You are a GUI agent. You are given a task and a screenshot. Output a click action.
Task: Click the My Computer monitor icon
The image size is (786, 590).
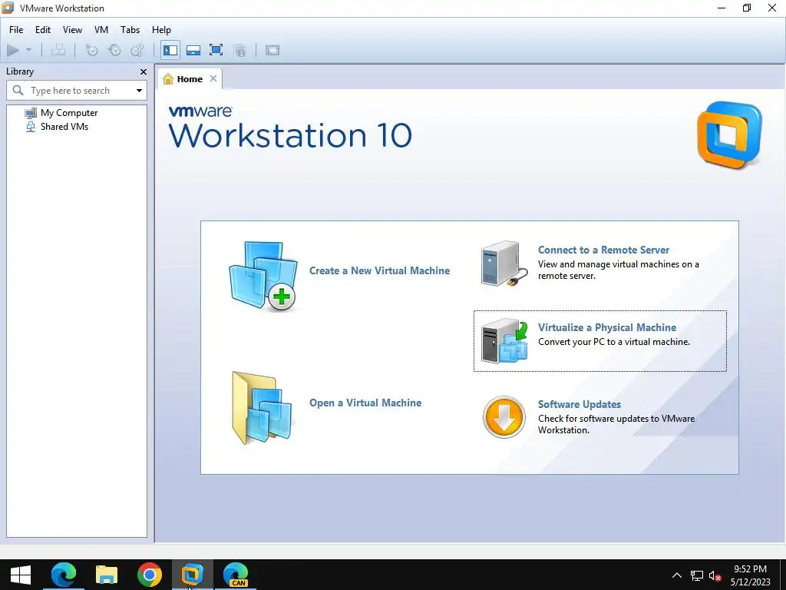point(31,113)
